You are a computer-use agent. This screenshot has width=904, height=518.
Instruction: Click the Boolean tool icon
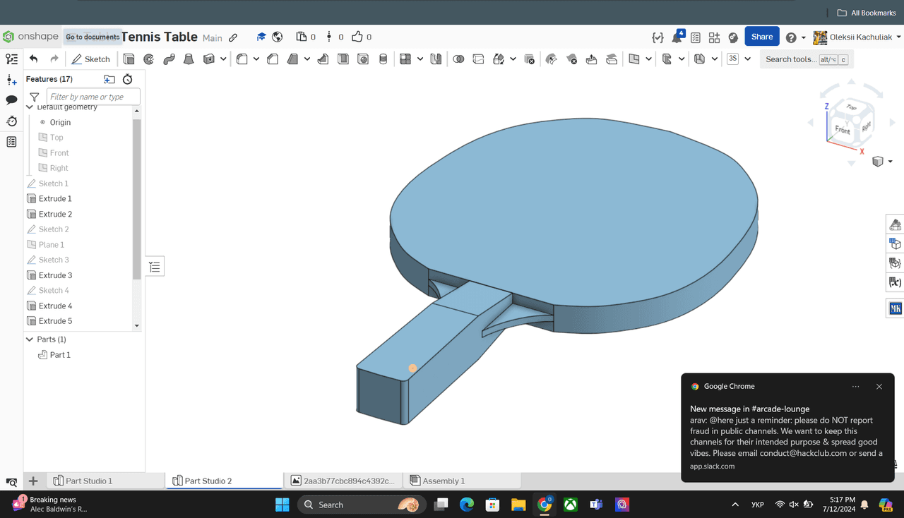[x=458, y=59]
